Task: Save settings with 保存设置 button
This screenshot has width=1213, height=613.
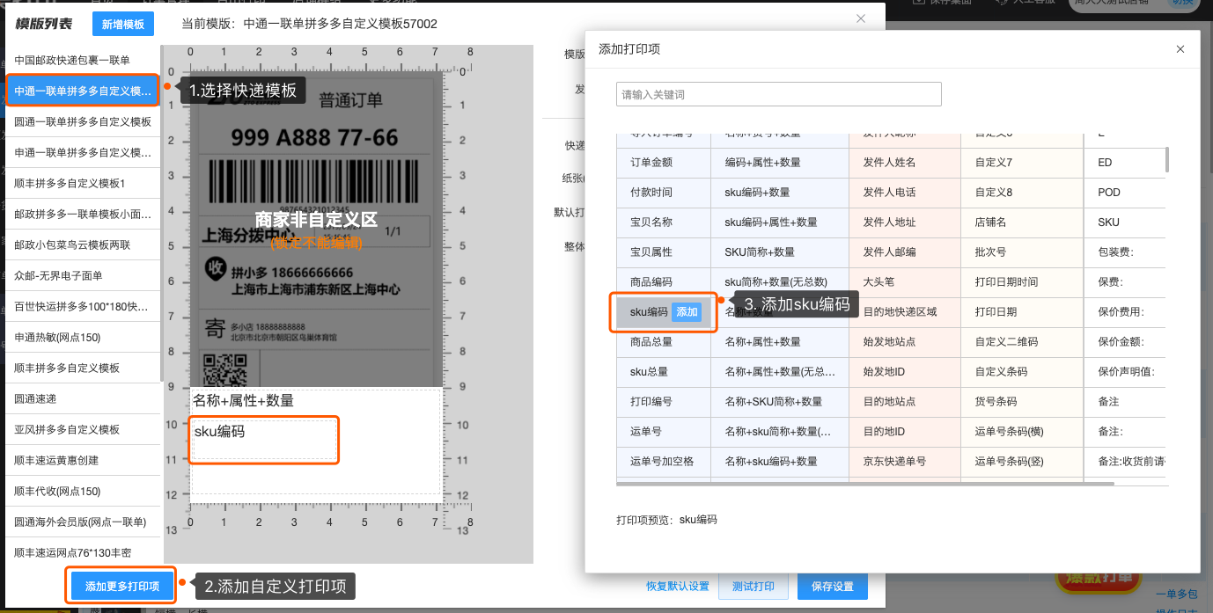Action: (832, 587)
